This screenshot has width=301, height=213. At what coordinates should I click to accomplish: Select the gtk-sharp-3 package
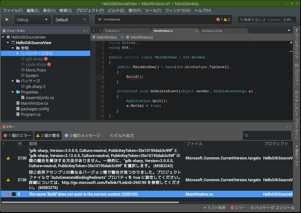point(36,87)
